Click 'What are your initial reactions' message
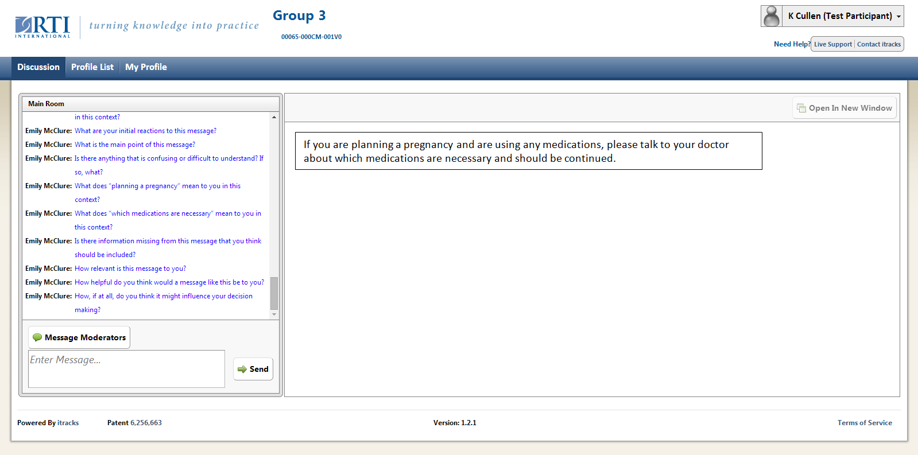918x455 pixels. pyautogui.click(x=145, y=131)
